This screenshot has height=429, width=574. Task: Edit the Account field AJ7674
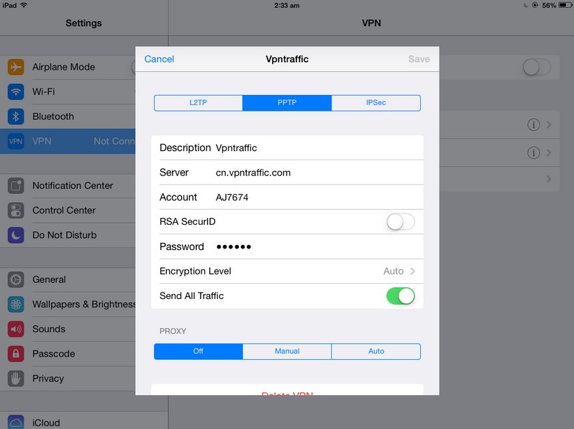coord(288,197)
